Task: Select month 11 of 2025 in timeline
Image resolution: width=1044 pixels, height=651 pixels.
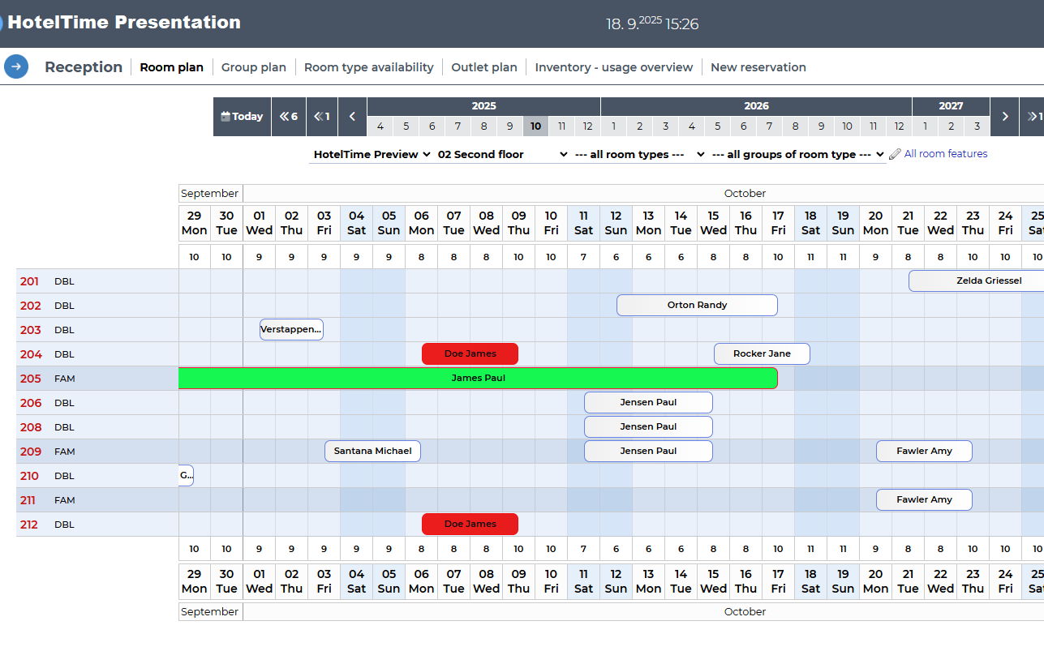Action: point(561,126)
